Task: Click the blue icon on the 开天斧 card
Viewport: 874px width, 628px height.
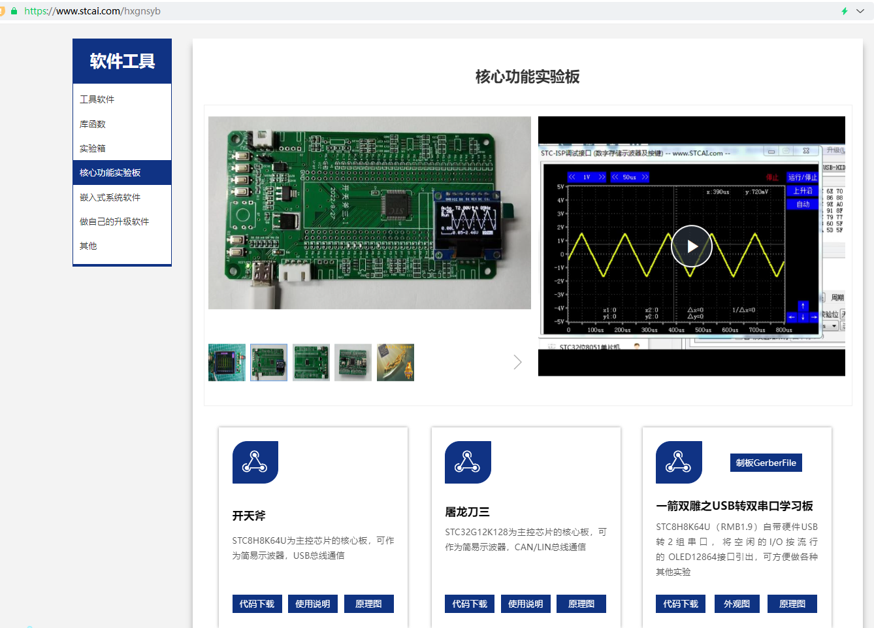Action: point(255,462)
